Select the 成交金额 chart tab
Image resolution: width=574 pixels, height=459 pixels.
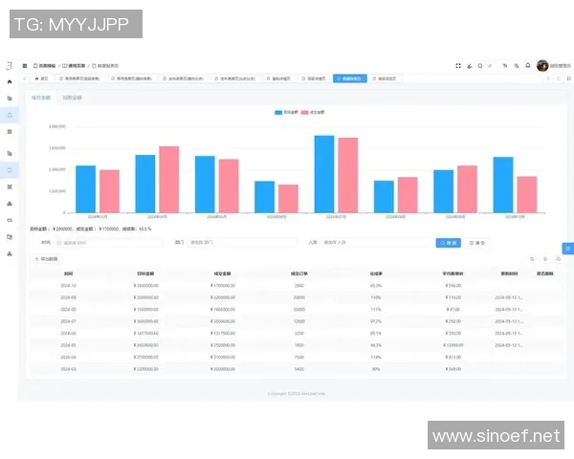click(41, 98)
